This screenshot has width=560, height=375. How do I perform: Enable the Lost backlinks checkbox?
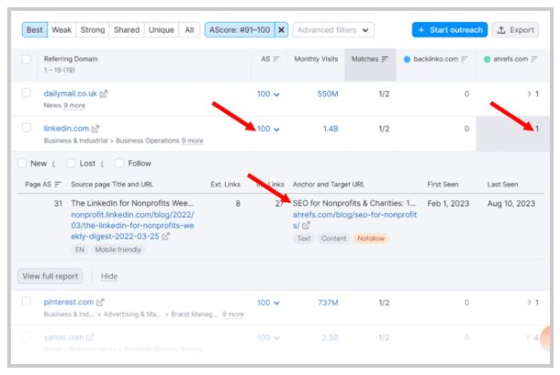tap(71, 163)
